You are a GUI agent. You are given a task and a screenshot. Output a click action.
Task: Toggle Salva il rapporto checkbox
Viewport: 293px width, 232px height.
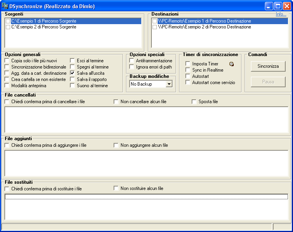click(x=72, y=79)
